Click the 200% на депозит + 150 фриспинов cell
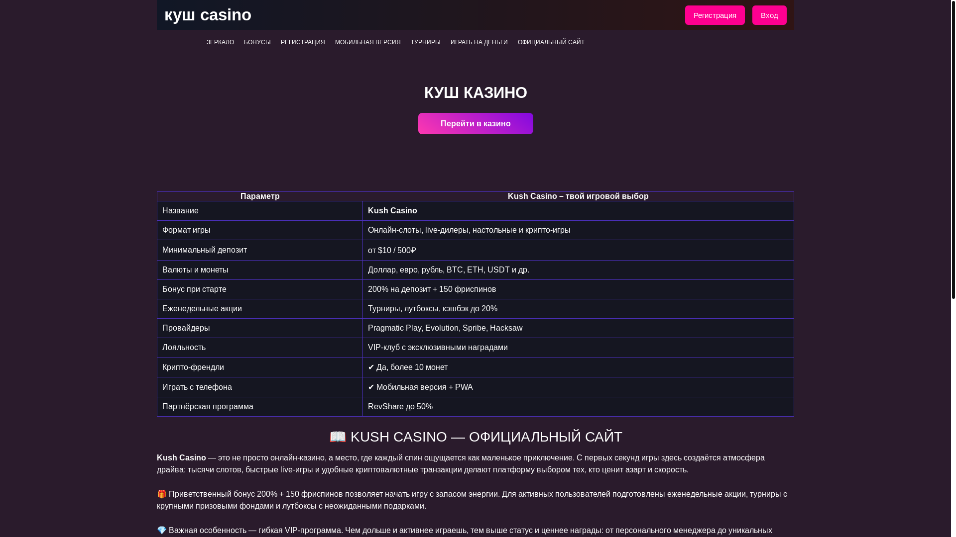 point(578,289)
